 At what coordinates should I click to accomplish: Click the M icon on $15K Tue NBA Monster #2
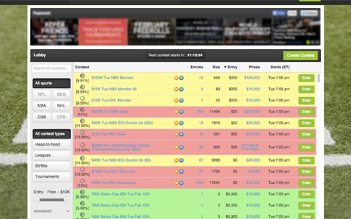click(176, 89)
